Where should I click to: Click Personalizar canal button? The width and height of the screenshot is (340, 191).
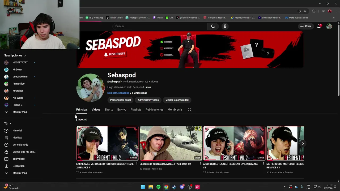pos(120,100)
